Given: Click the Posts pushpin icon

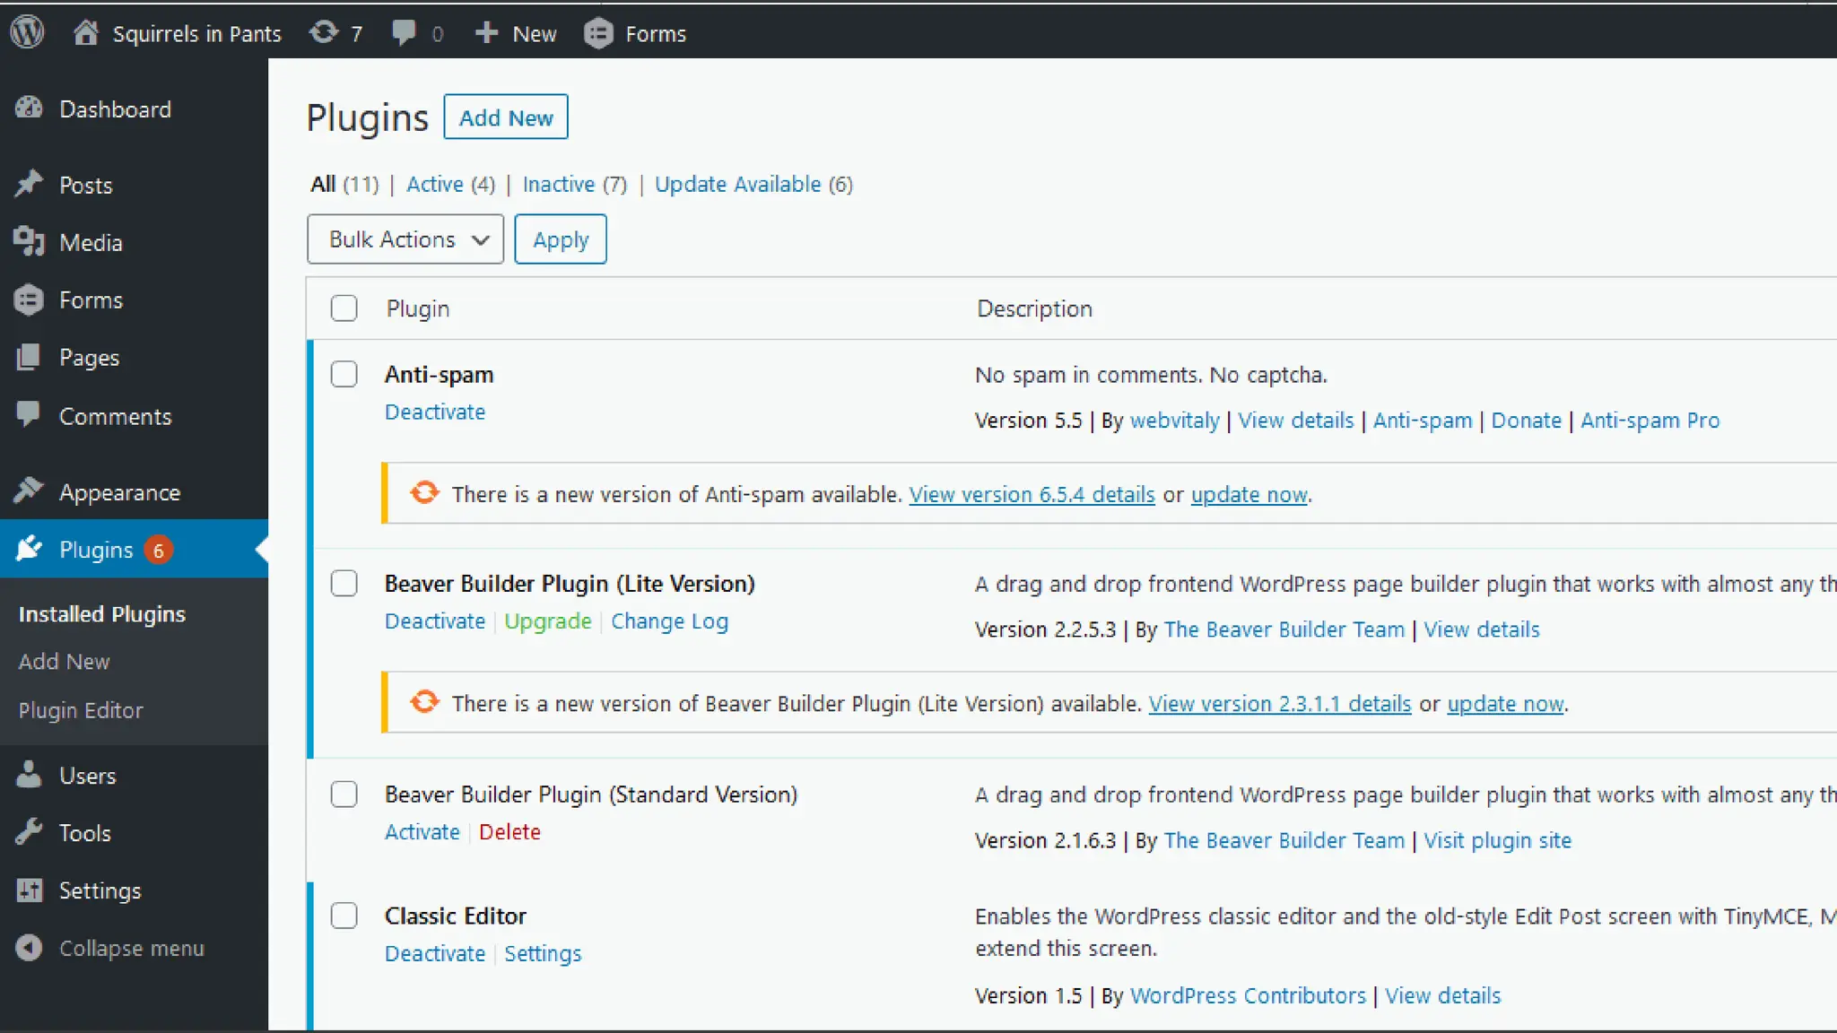Looking at the screenshot, I should click(29, 184).
